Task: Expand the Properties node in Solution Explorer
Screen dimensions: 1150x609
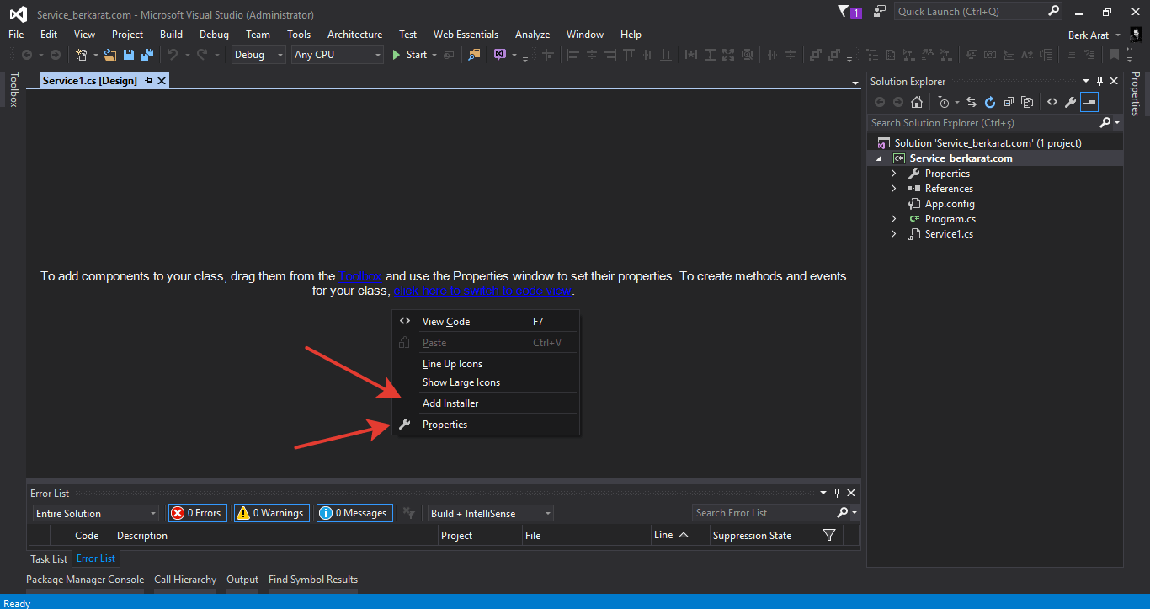Action: 894,174
